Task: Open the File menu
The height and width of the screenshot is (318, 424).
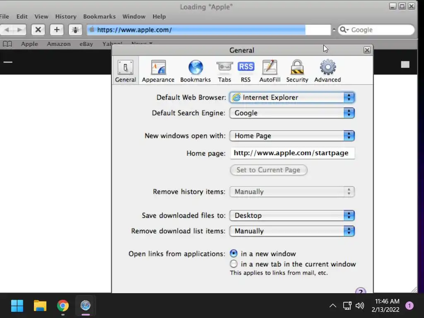Action: point(4,17)
